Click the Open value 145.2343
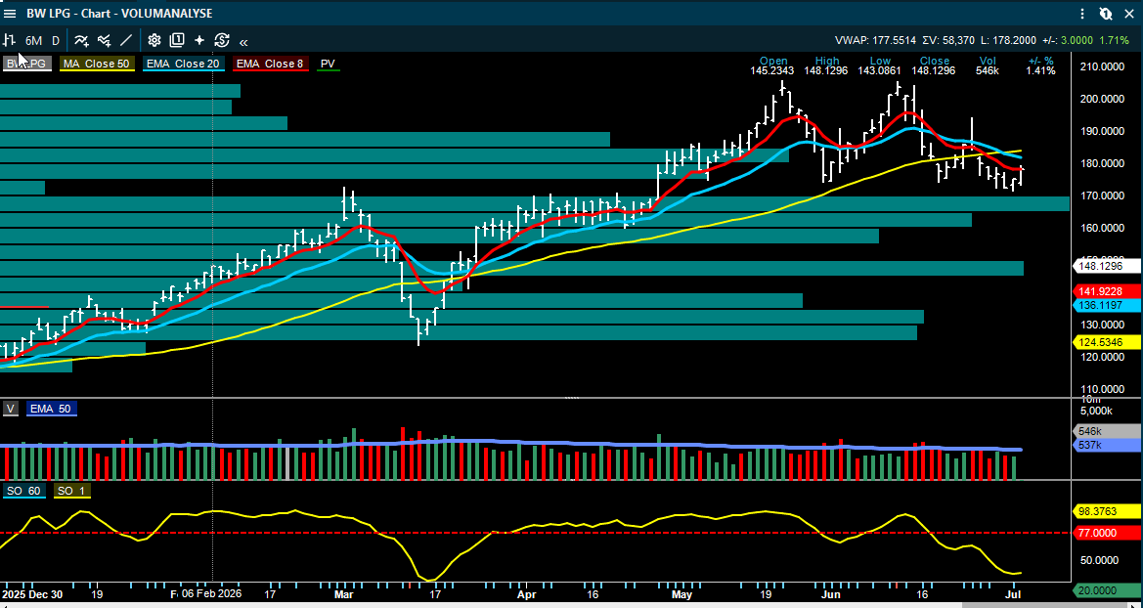Screen dimensions: 1143x608 tap(773, 70)
